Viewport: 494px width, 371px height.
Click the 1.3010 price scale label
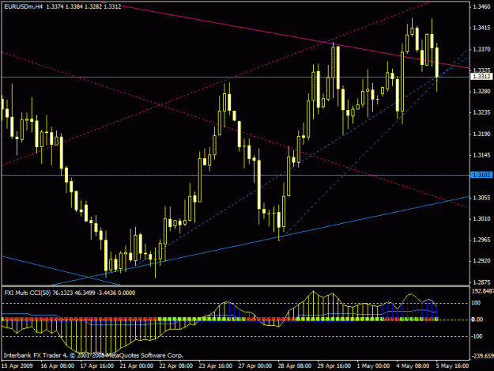481,218
